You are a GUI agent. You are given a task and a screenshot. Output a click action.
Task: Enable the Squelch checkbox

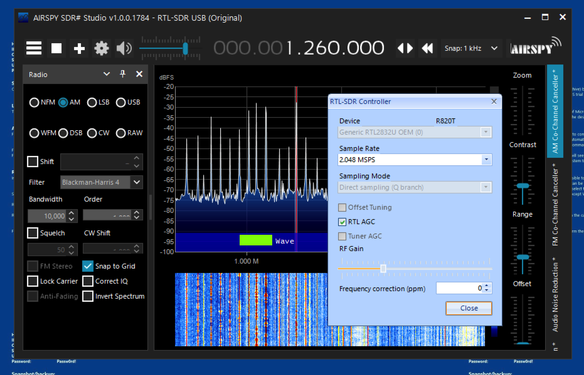(33, 233)
